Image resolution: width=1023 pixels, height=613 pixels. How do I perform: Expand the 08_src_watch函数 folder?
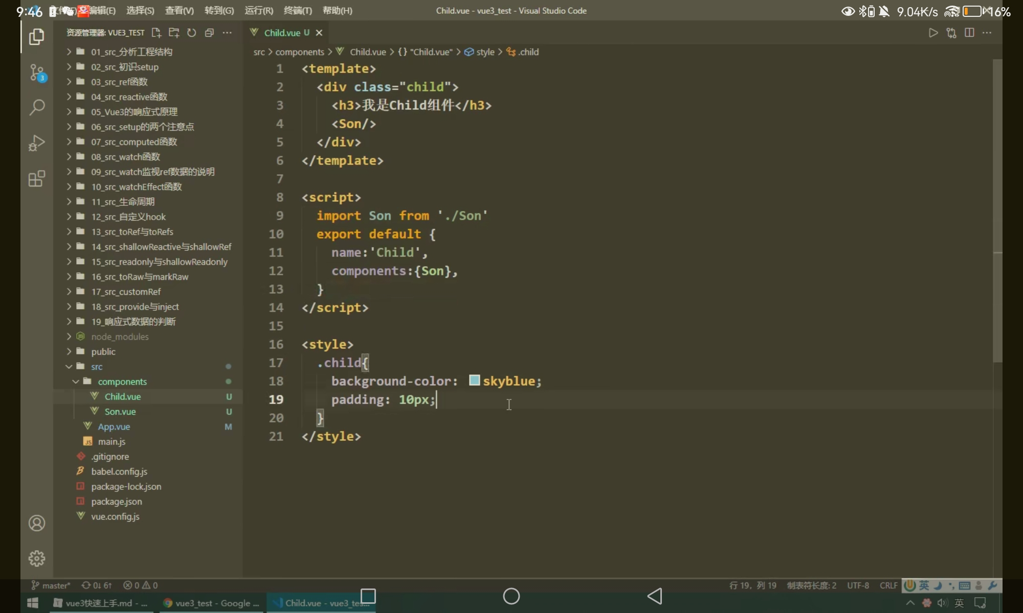click(x=125, y=157)
